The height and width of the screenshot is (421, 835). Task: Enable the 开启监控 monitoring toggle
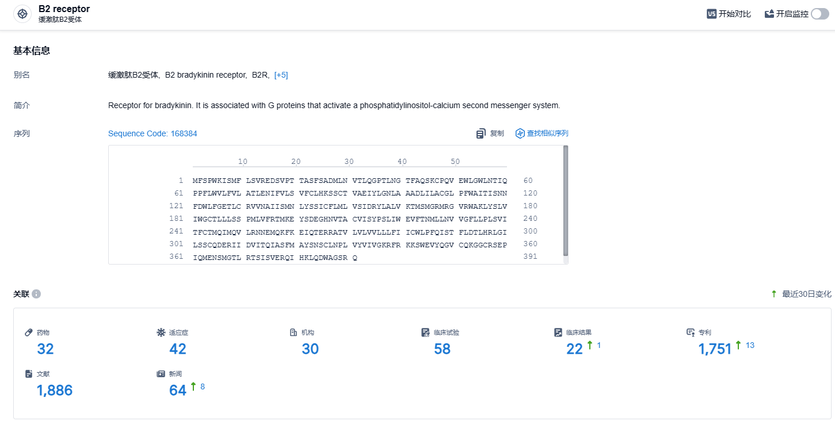[819, 14]
